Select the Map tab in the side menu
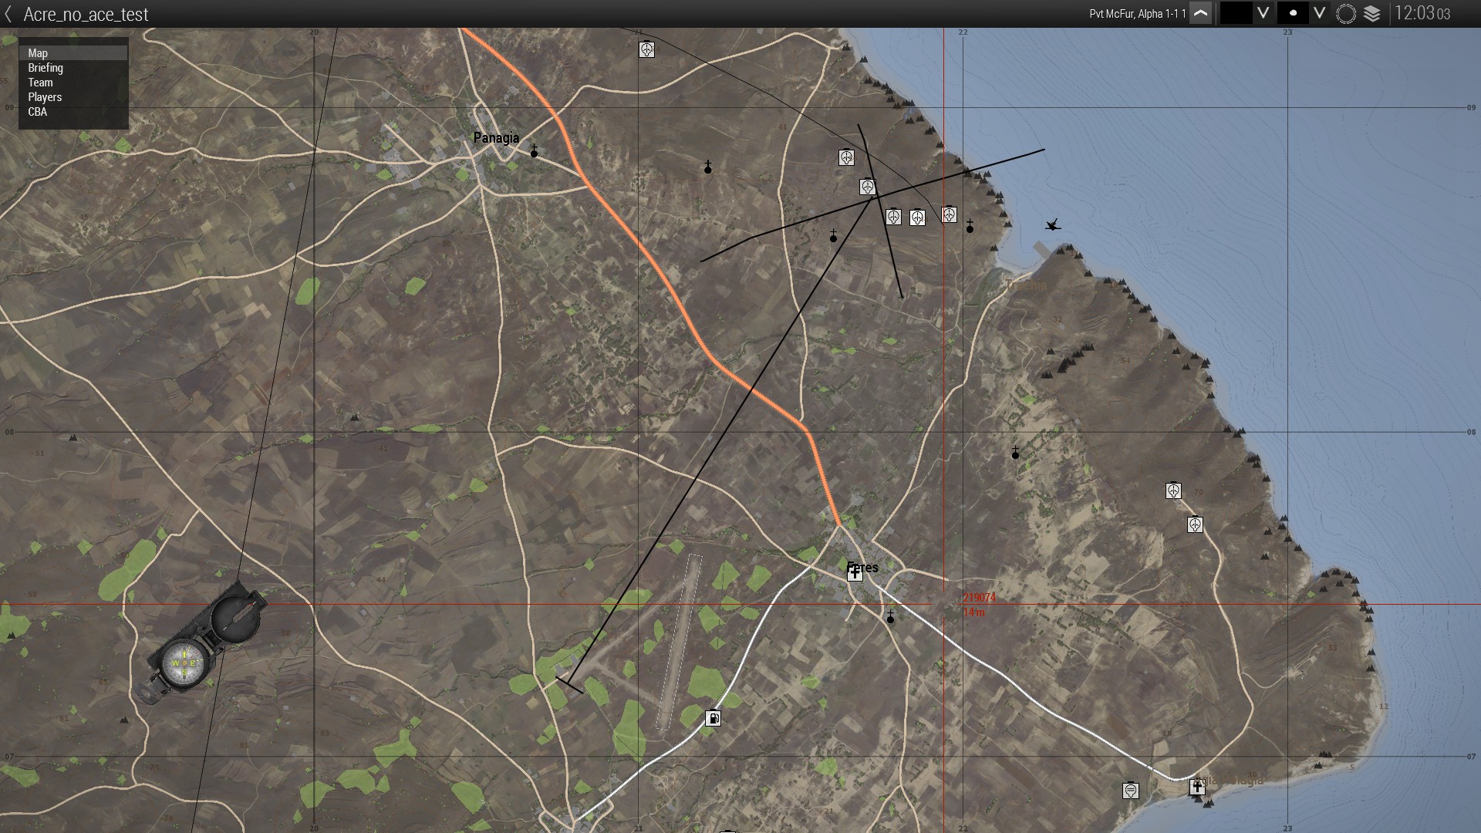 (x=37, y=52)
